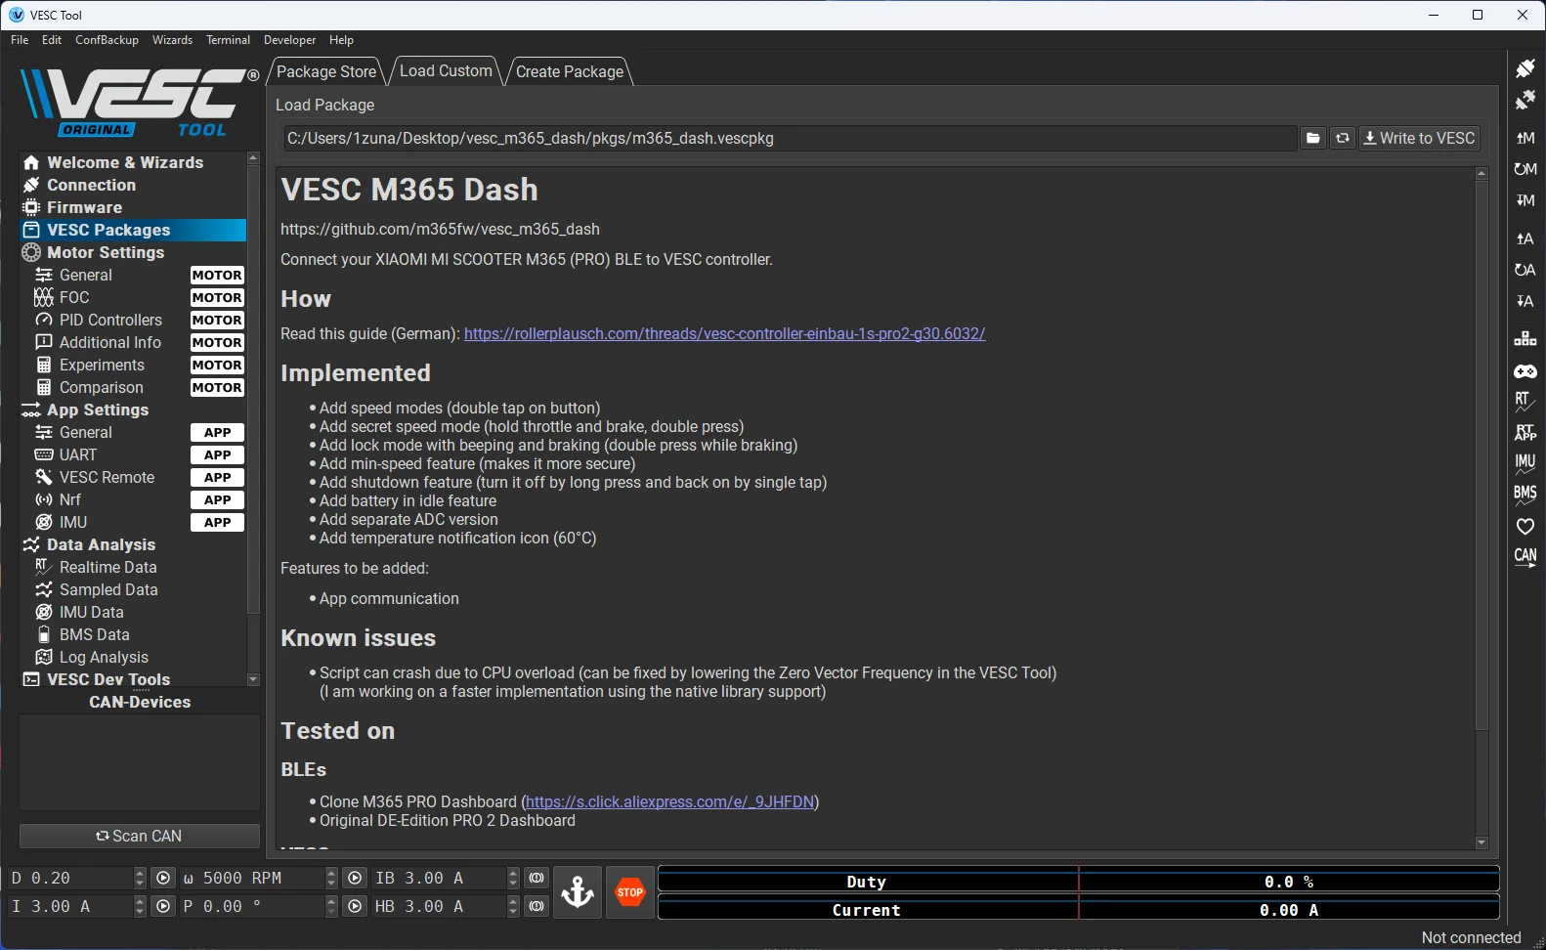Click the connect plug icon in right toolbar

[x=1525, y=68]
